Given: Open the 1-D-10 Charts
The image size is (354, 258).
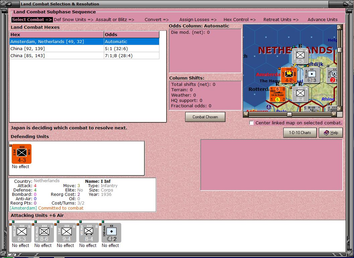Looking at the screenshot, I should click(300, 132).
